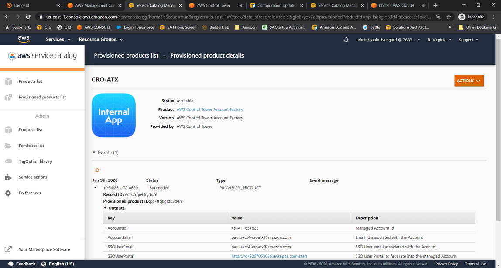This screenshot has width=501, height=268.
Task: Open Preferences gear icon in sidebar
Action: [x=8, y=193]
